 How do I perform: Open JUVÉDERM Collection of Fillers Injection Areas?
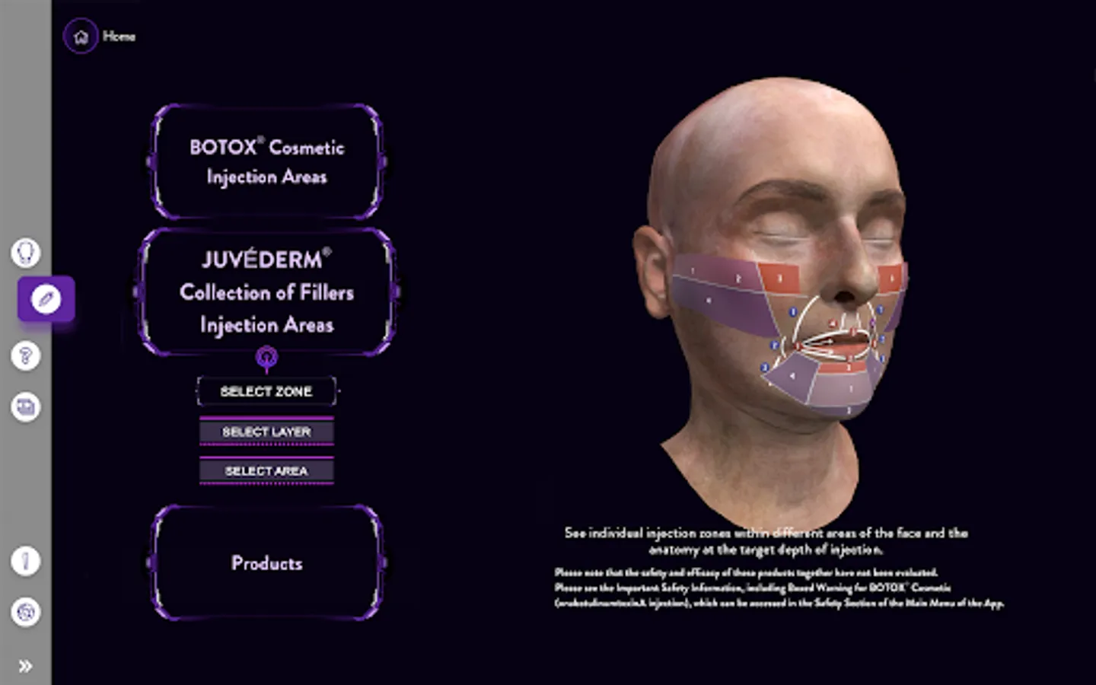tap(266, 292)
